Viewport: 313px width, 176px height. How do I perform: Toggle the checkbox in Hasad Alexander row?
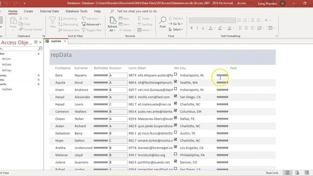pyautogui.click(x=176, y=96)
